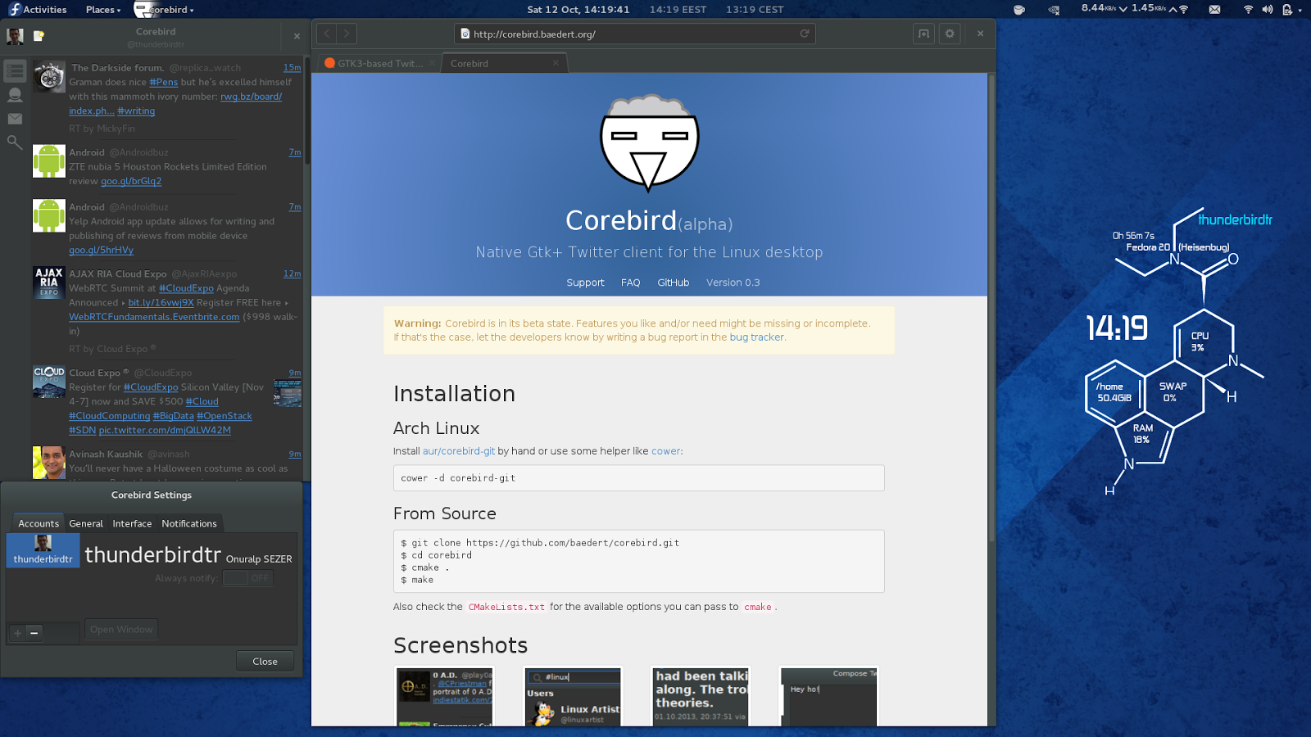Remove the selected account in Corebird Settings
1311x737 pixels.
click(34, 632)
